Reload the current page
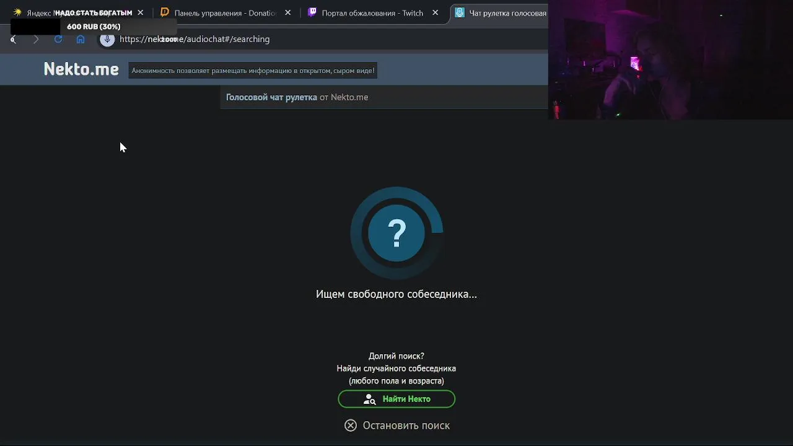 coord(58,39)
